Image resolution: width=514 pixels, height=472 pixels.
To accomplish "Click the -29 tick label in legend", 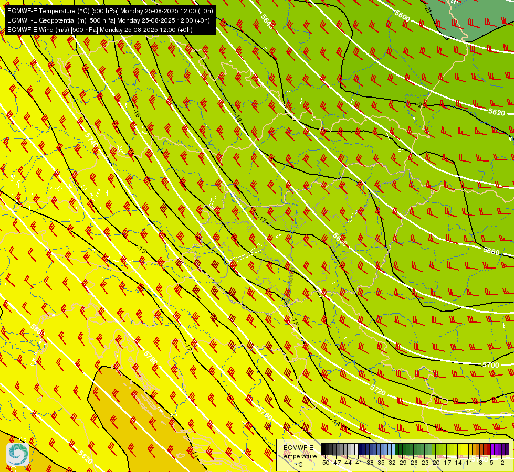I will [x=402, y=463].
